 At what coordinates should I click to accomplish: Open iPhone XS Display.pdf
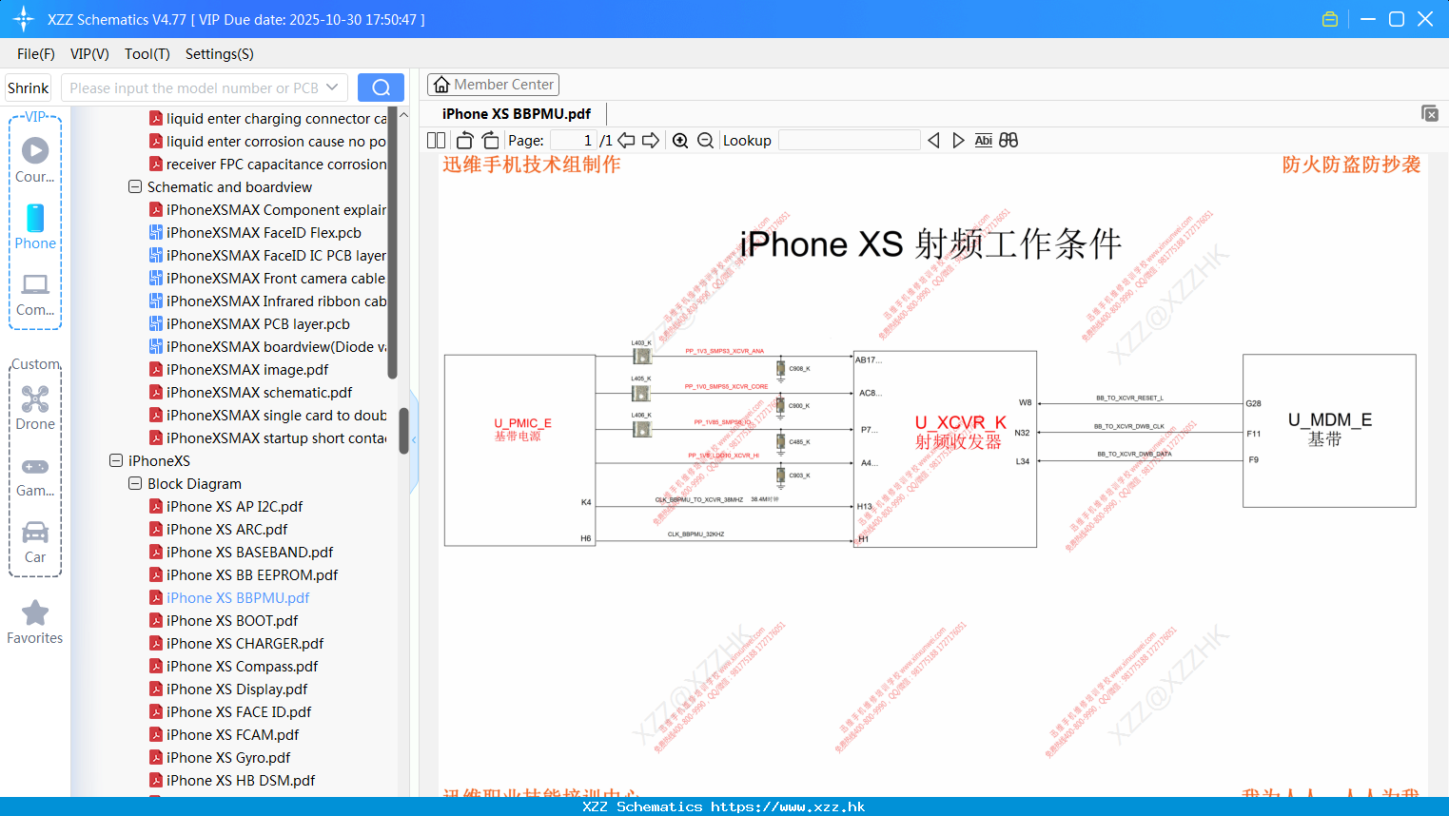click(237, 690)
